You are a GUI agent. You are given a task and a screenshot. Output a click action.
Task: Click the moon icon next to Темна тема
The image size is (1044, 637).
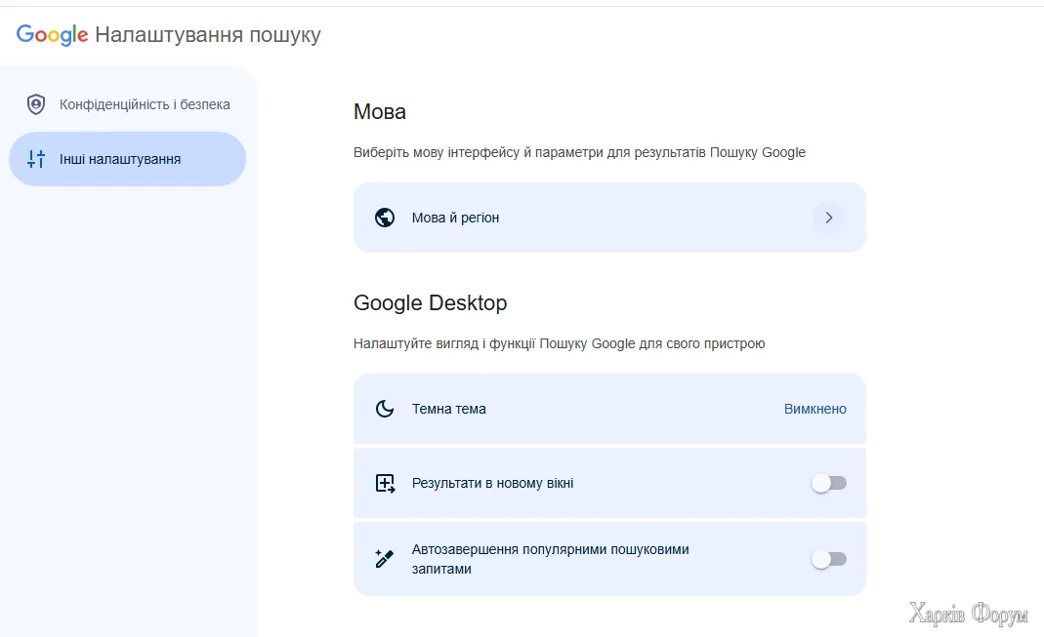point(385,409)
